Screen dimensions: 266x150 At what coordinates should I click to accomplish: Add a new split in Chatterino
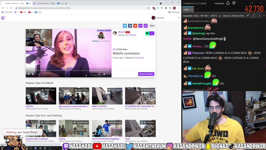(x=264, y=16)
